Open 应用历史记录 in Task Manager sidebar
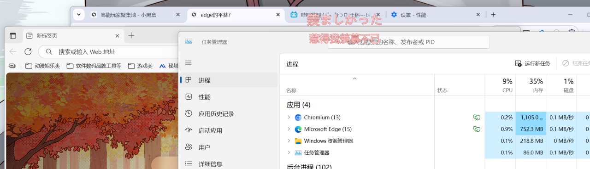The image size is (590, 169). coord(229,113)
